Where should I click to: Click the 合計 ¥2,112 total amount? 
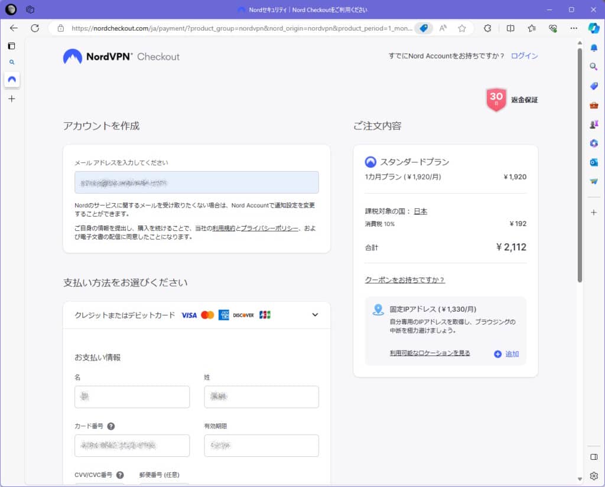pyautogui.click(x=511, y=247)
